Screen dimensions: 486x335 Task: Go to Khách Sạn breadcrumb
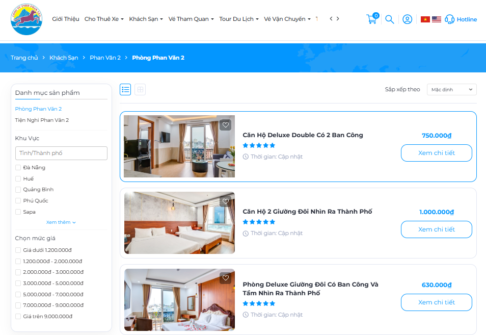(x=64, y=58)
